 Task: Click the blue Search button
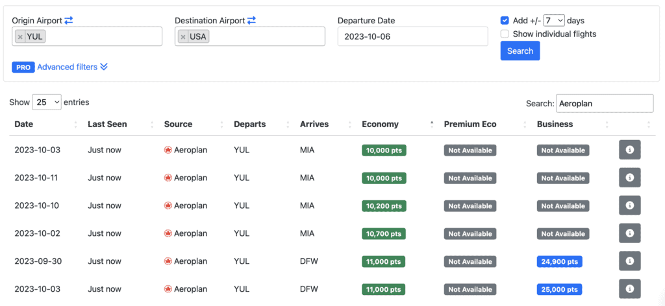click(x=520, y=51)
